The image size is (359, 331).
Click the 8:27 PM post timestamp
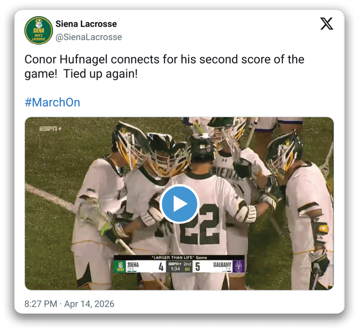click(41, 303)
